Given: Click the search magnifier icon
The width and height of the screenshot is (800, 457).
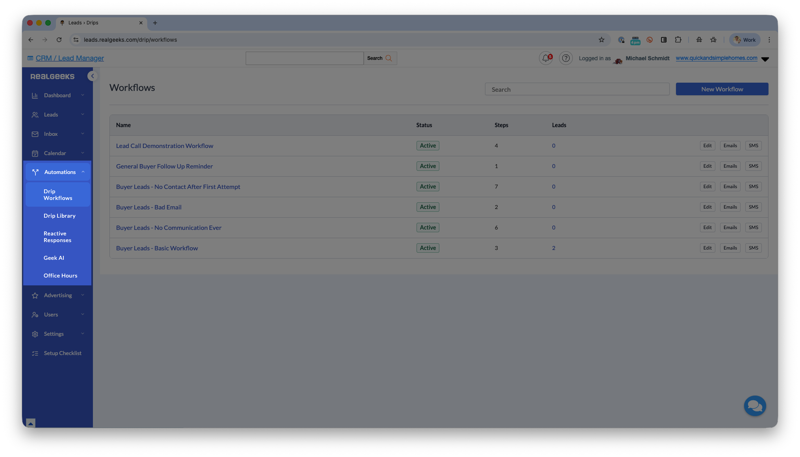Looking at the screenshot, I should coord(389,58).
